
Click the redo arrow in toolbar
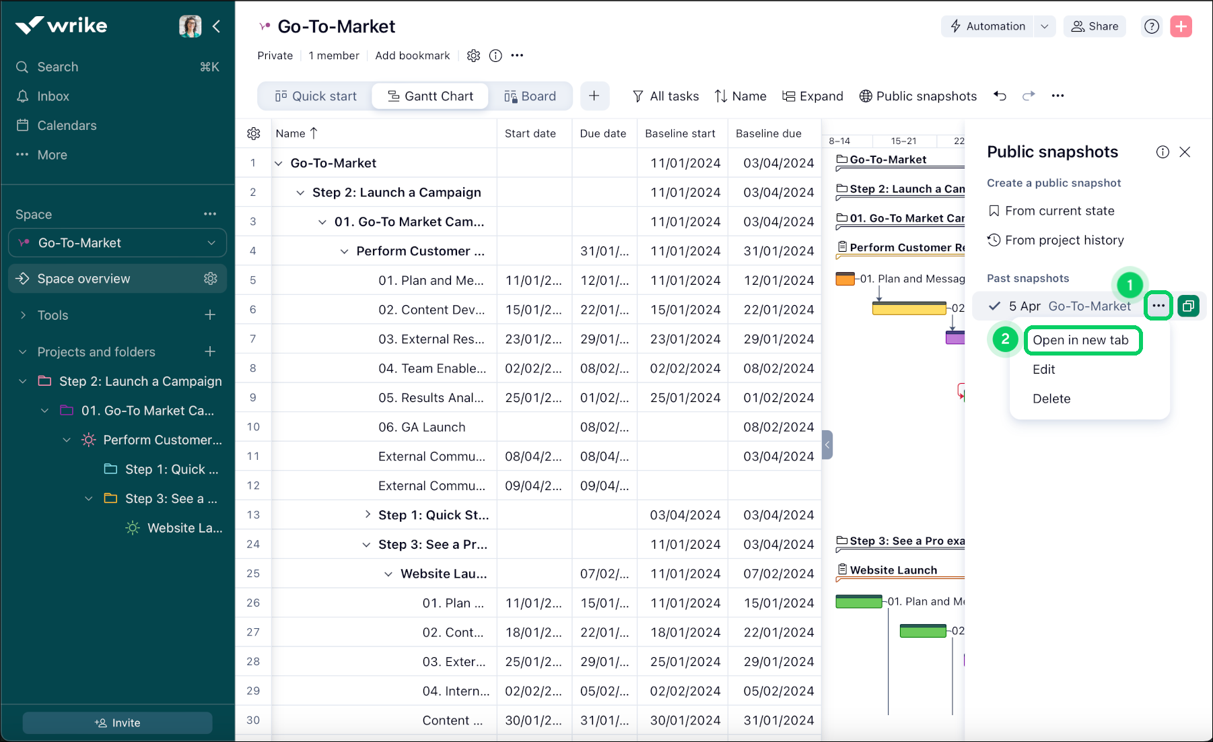point(1029,96)
